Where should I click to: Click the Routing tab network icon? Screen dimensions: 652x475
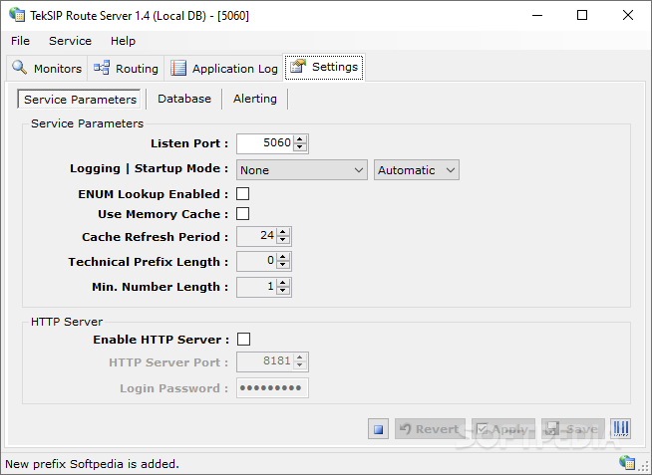coord(102,68)
